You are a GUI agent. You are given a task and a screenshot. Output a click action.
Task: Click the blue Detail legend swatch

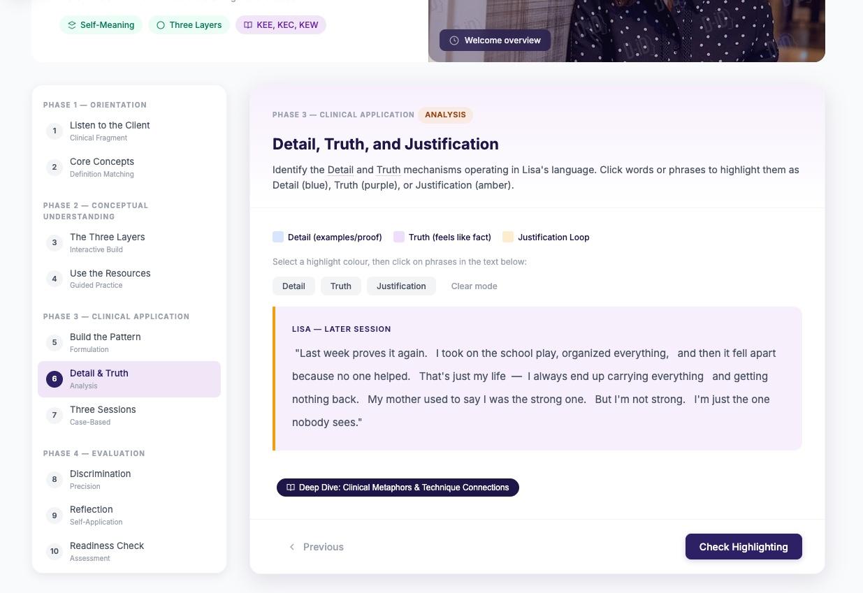click(278, 237)
